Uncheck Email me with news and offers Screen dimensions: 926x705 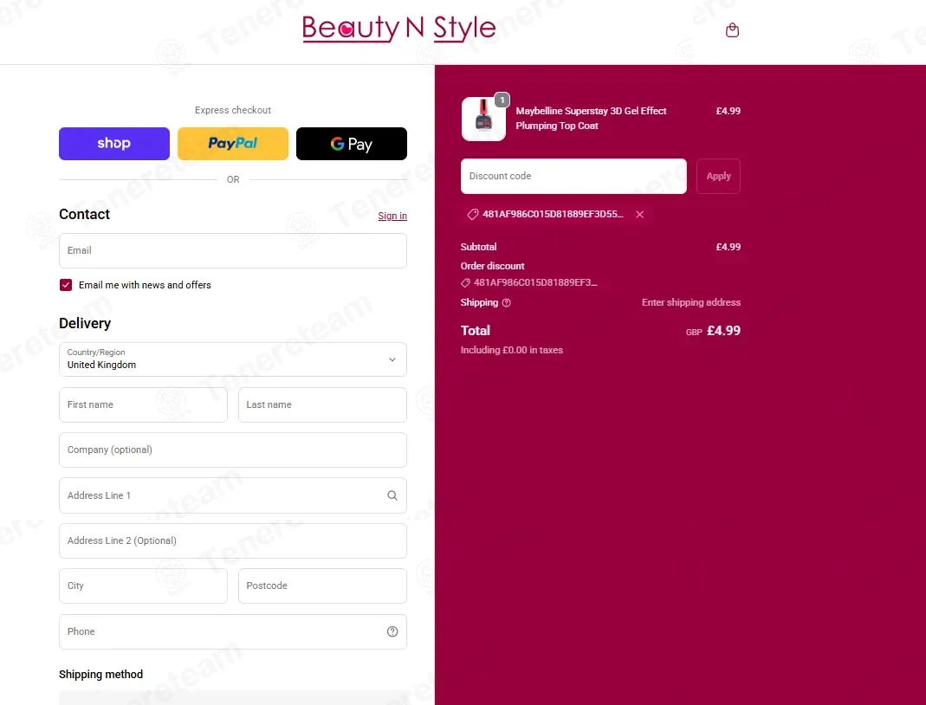click(x=66, y=285)
